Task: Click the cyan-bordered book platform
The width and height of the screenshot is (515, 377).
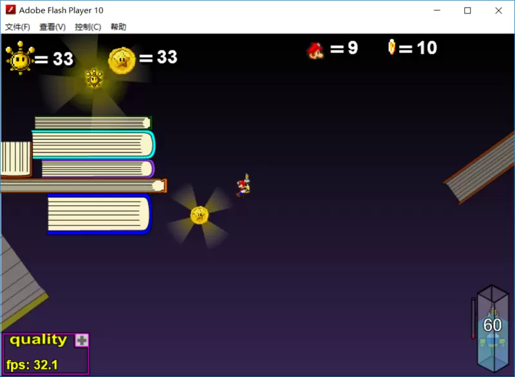Action: coord(93,144)
